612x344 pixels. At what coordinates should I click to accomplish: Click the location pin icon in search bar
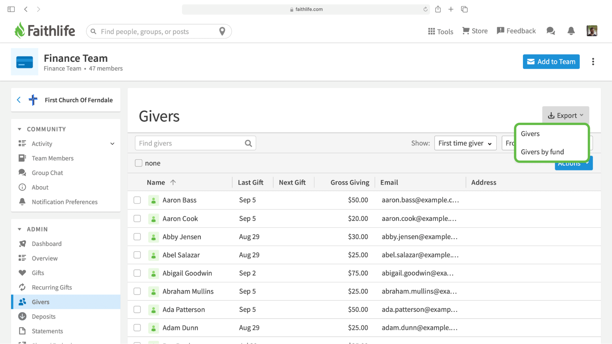point(222,31)
